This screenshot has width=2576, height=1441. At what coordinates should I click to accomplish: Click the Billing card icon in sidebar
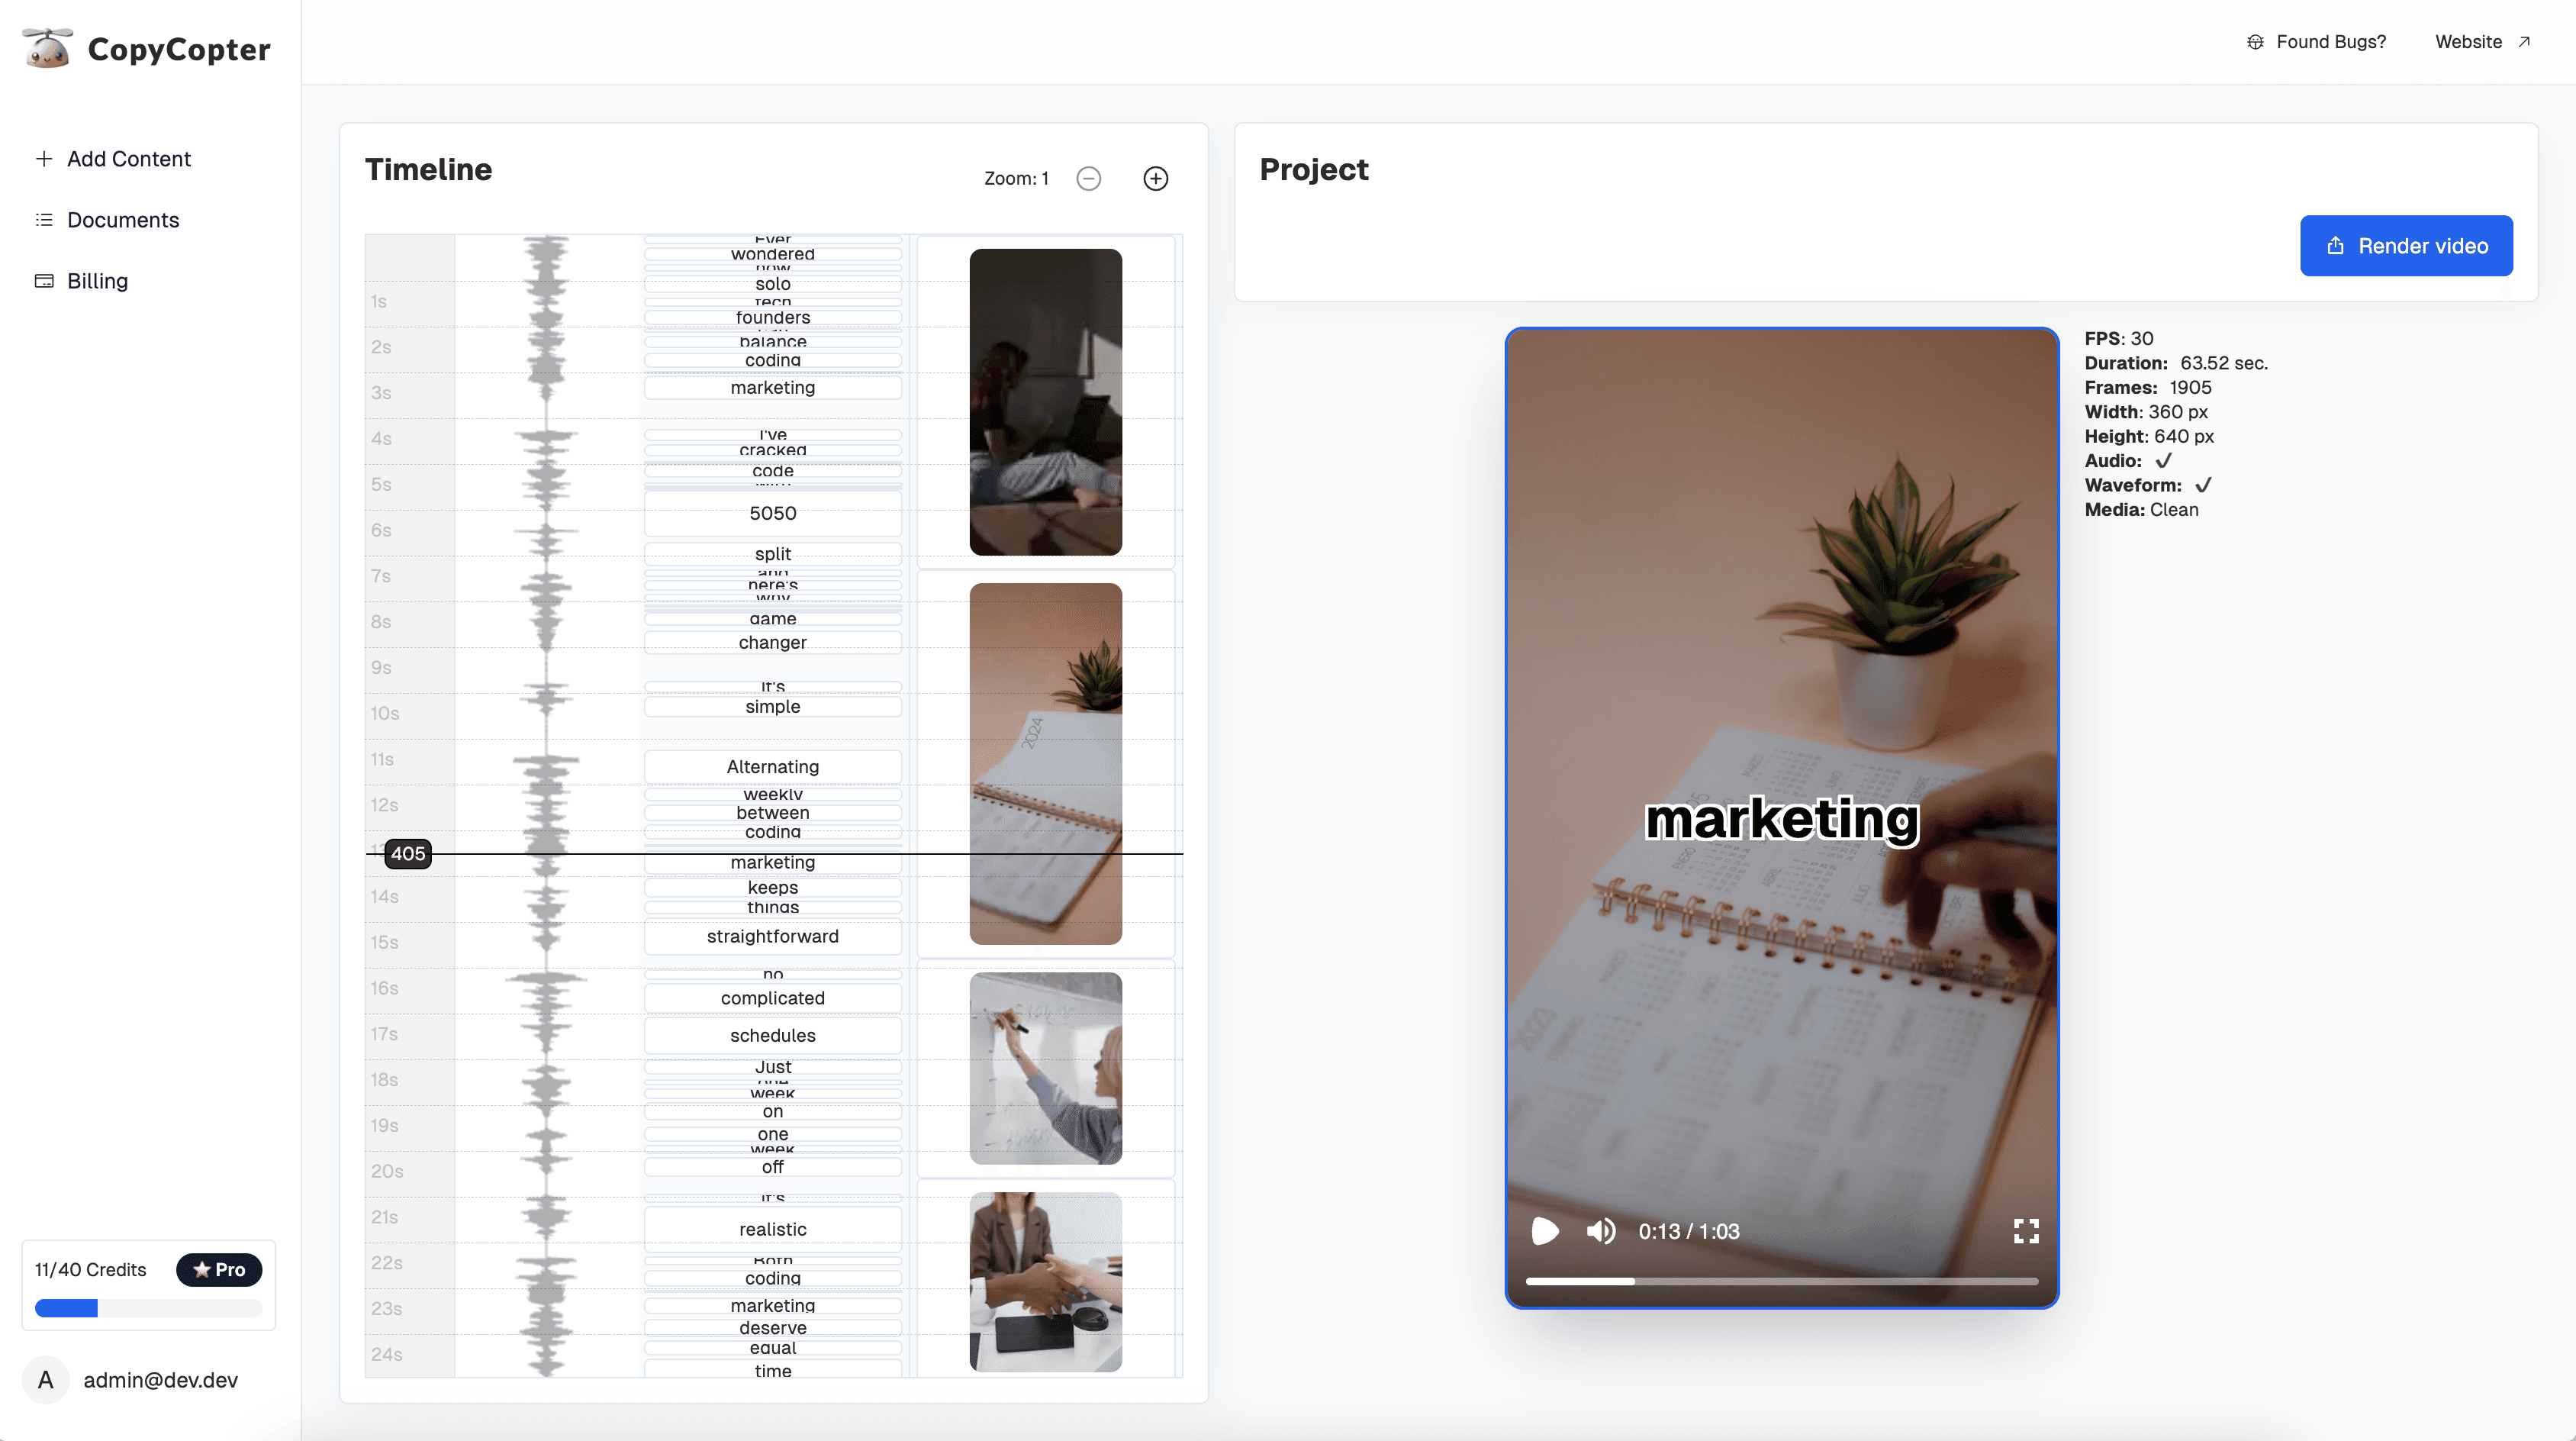point(44,281)
